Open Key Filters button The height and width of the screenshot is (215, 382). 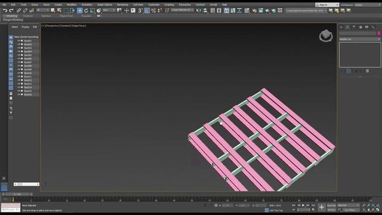(351, 210)
